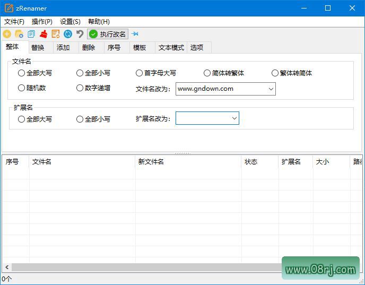
Task: Select filename 全部大写 radio option
Action: click(35, 73)
